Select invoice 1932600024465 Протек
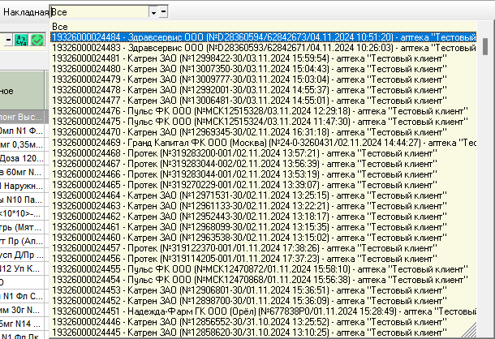 point(263,185)
